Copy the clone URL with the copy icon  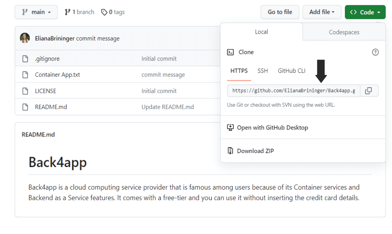(x=369, y=91)
